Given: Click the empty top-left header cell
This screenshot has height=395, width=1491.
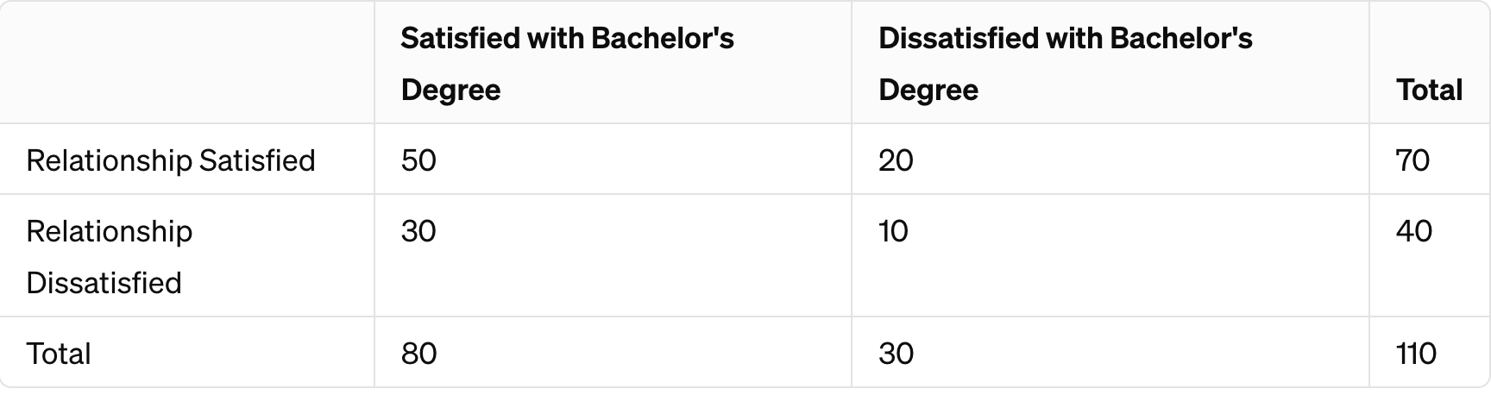Looking at the screenshot, I should click(187, 62).
